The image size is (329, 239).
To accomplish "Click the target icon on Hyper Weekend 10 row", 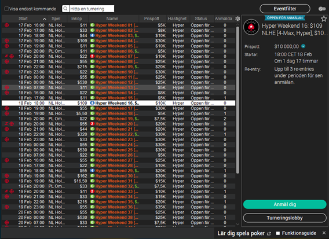I will click(x=7, y=72).
